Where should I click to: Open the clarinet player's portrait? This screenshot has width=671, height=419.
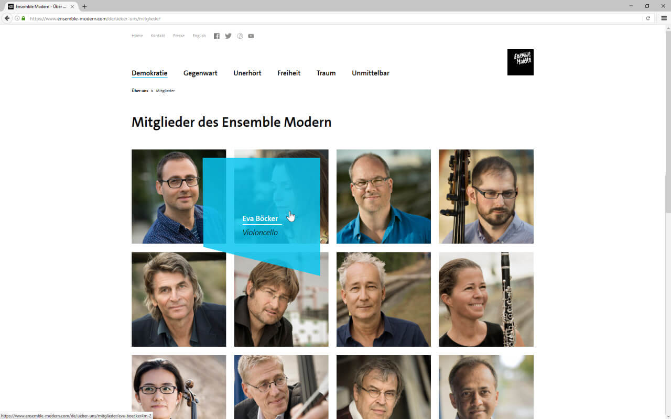(486, 300)
